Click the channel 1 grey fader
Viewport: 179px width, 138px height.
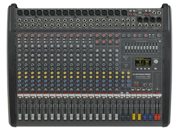tap(20, 117)
